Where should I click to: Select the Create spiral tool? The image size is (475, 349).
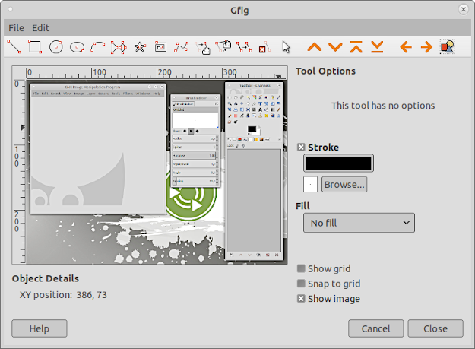coord(160,47)
